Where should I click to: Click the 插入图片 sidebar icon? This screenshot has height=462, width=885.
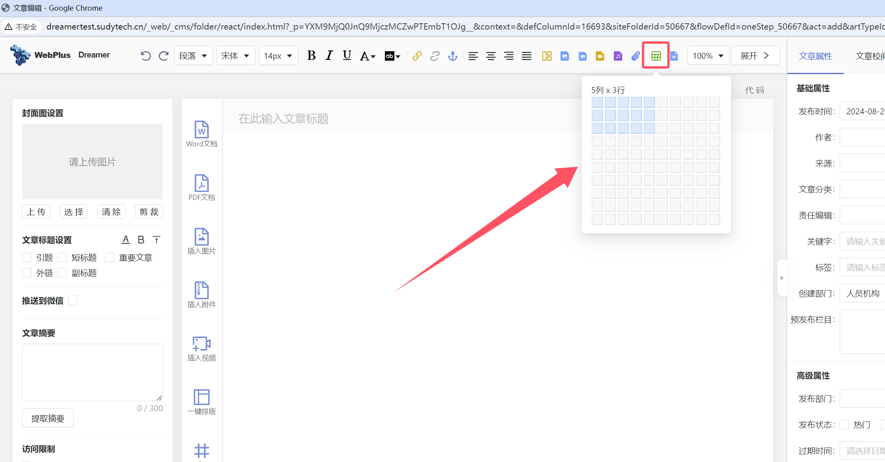click(x=202, y=241)
